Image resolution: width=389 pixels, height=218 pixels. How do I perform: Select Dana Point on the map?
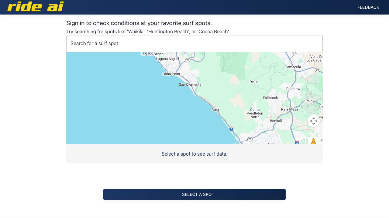171,74
